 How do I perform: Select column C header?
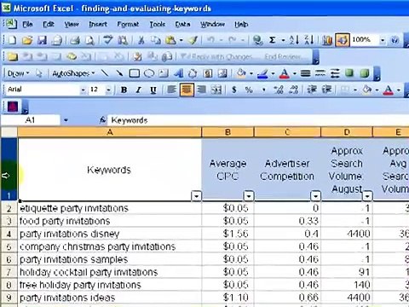pyautogui.click(x=287, y=132)
